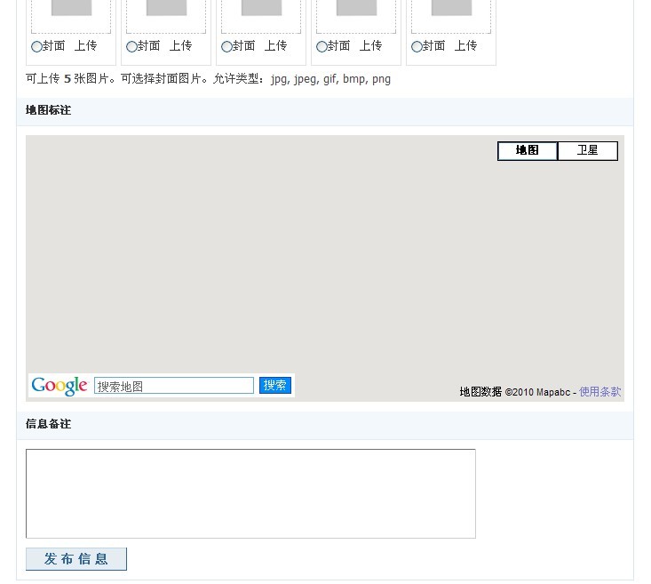Image resolution: width=651 pixels, height=584 pixels.
Task: Click the first image placeholder thumbnail
Action: tap(71, 8)
